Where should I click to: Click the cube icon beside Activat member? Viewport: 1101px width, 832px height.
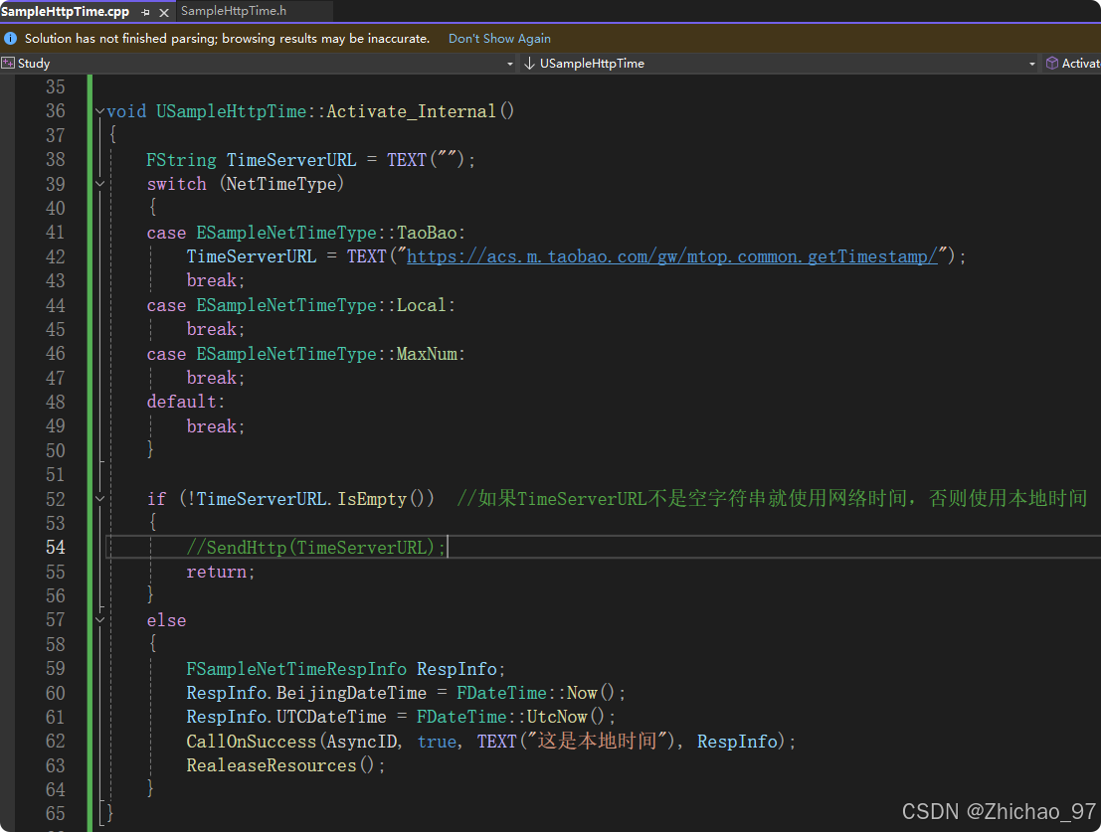tap(1052, 64)
